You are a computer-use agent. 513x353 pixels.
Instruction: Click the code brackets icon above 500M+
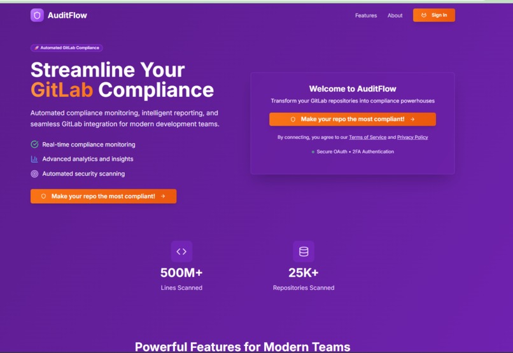pos(181,252)
